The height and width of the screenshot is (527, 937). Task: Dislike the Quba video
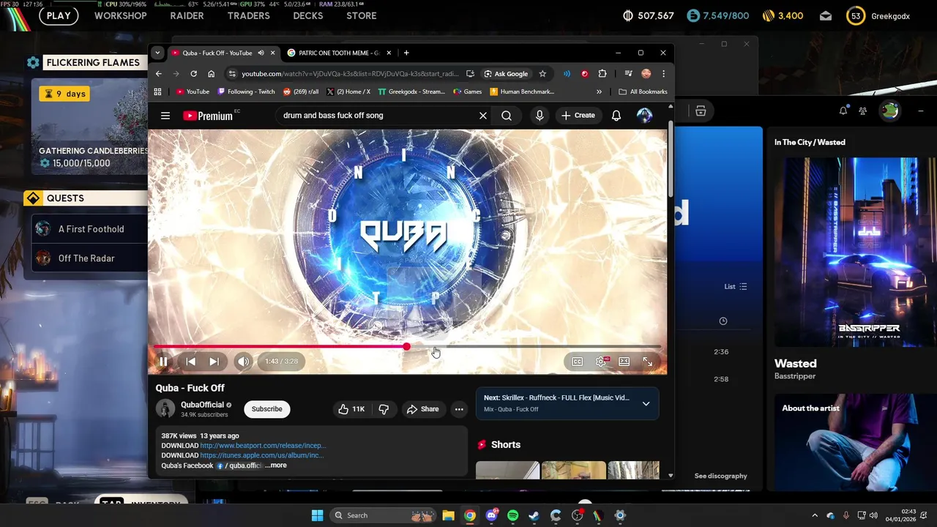pos(384,409)
